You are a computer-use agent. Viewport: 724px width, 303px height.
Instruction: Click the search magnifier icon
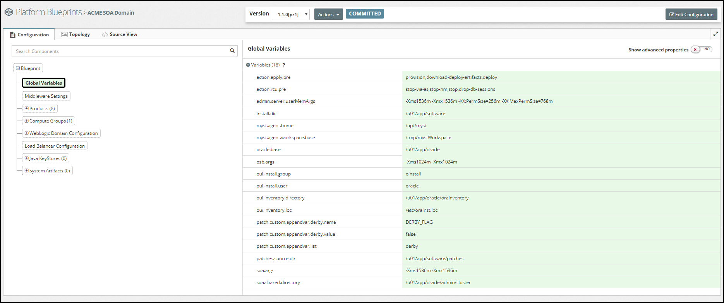(x=232, y=51)
